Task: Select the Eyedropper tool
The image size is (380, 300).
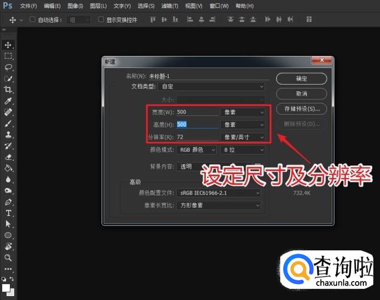Action: coord(8,101)
